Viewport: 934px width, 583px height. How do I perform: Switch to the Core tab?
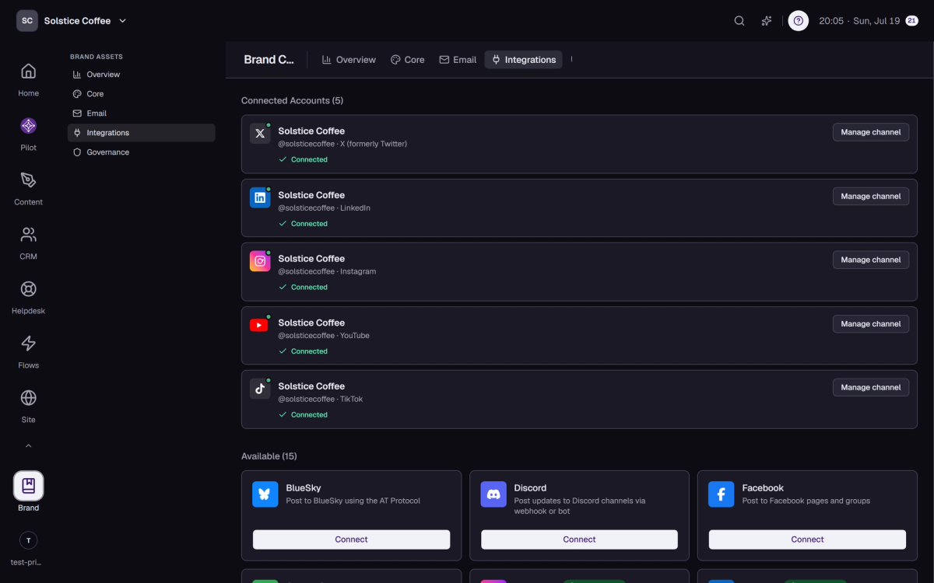click(408, 60)
